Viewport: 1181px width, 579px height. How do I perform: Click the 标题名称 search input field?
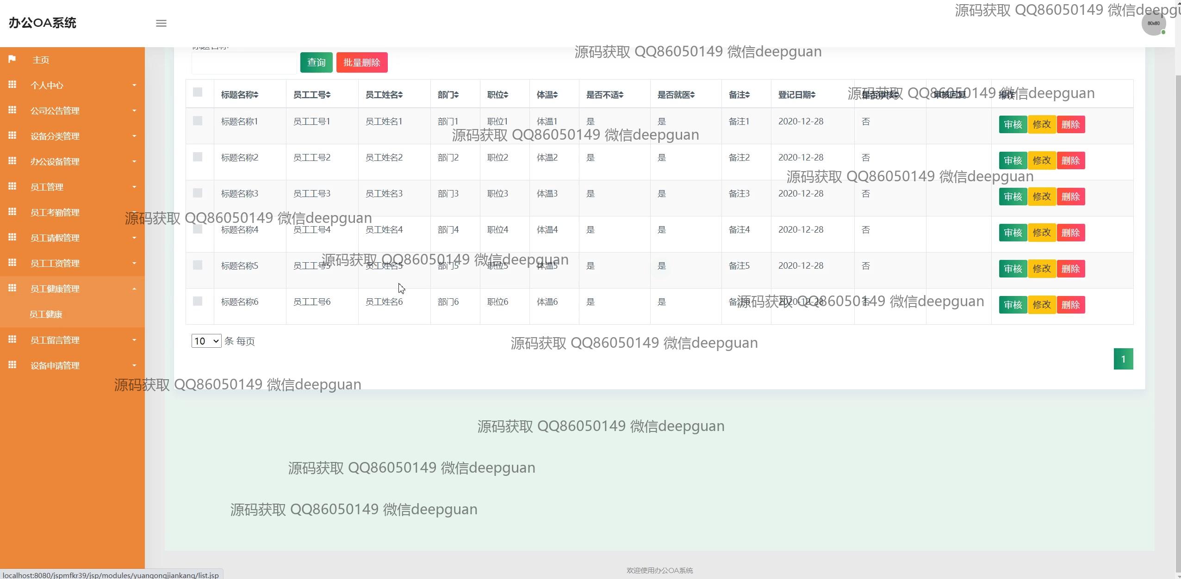(244, 63)
